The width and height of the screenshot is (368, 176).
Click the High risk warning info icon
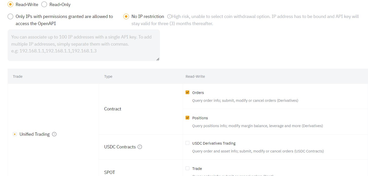169,16
